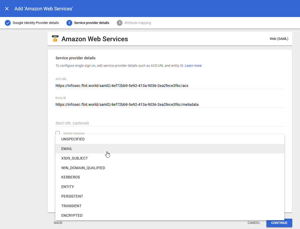Viewport: 300px width, 229px height.
Task: Open the Learn more link
Action: click(193, 66)
